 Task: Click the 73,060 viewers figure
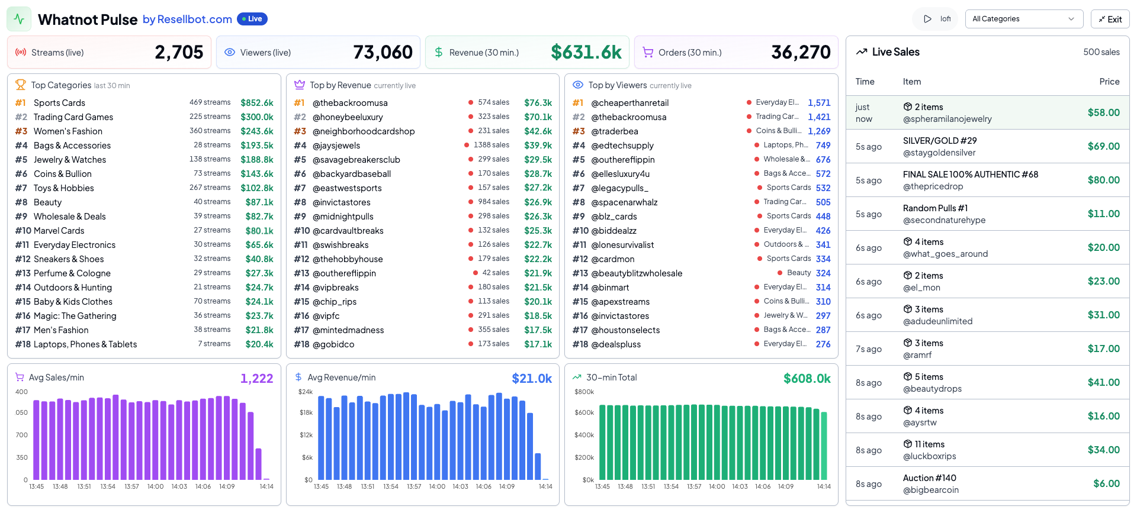pyautogui.click(x=383, y=52)
